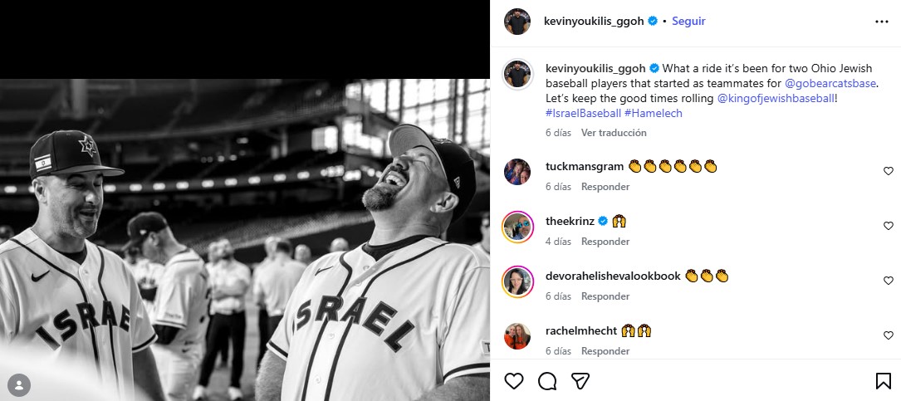Screen dimensions: 901x401
Task: Click Ver traducción under the caption
Action: tap(614, 133)
